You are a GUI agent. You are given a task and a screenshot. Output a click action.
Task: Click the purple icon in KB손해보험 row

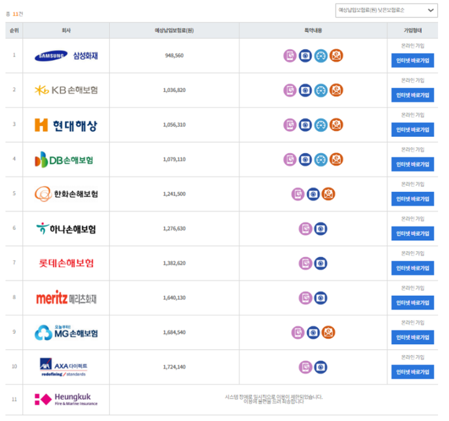tap(290, 90)
